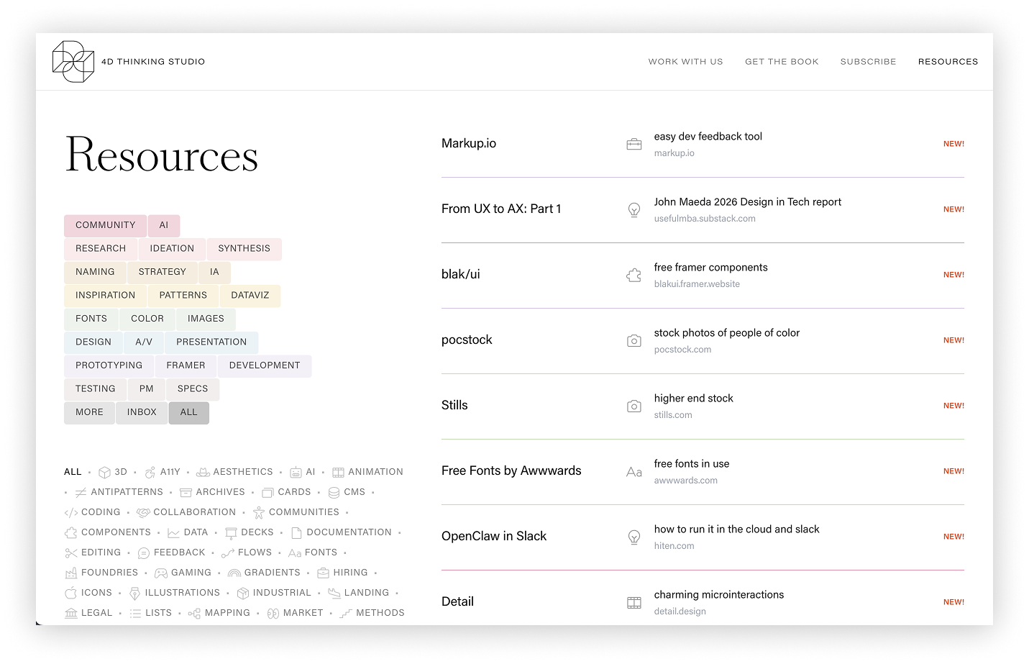Choose the INSPIRATION category tag
Viewport: 1029px width, 664px height.
[105, 296]
